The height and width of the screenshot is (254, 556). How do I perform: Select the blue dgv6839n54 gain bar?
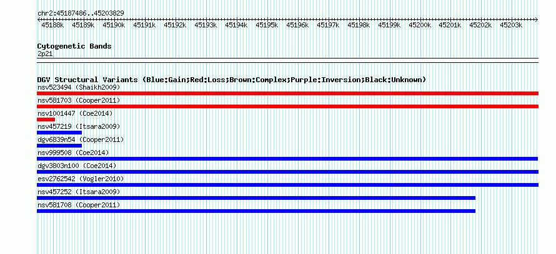pyautogui.click(x=59, y=146)
